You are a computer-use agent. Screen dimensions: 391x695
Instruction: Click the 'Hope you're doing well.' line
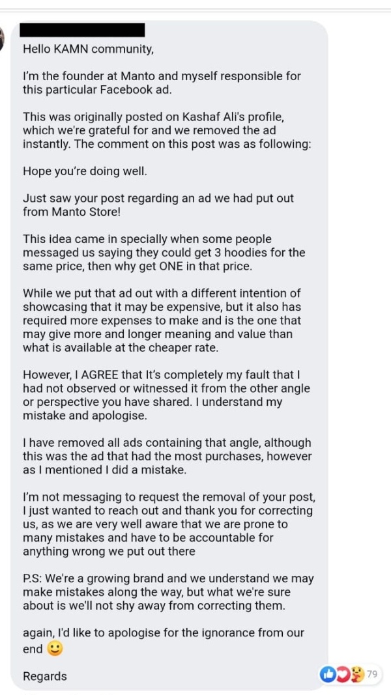pos(85,171)
